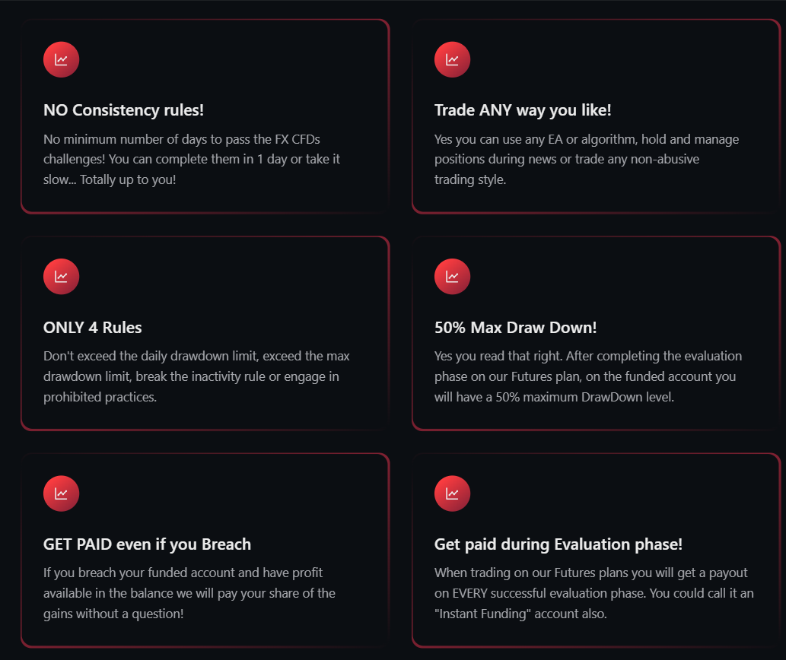Click the chart icon on 50% Max Draw Down card

tap(452, 277)
